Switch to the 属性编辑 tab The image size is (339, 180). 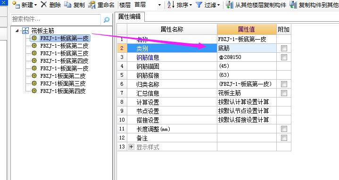[x=130, y=16]
